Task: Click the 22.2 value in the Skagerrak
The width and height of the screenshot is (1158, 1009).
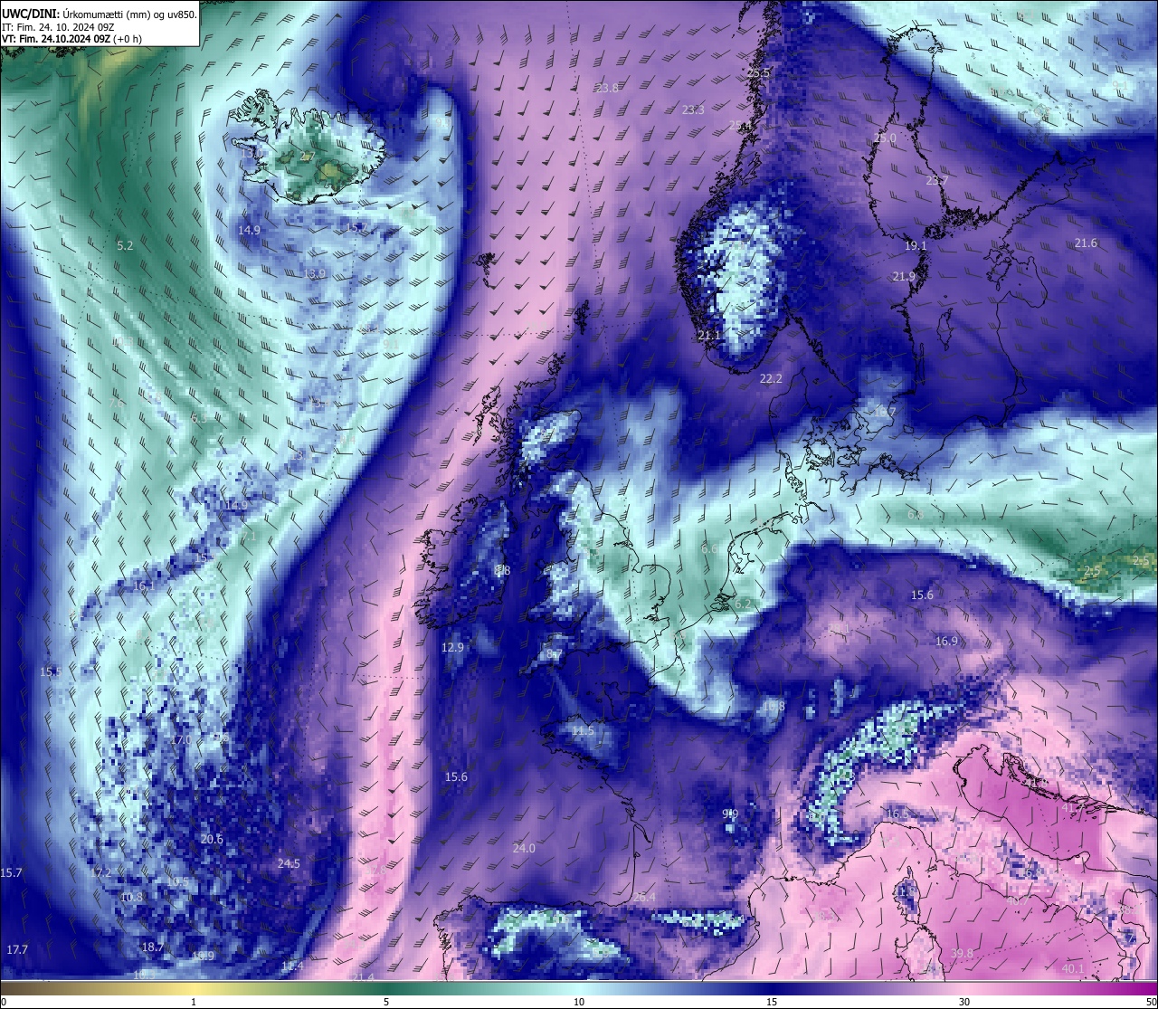Action: (771, 378)
